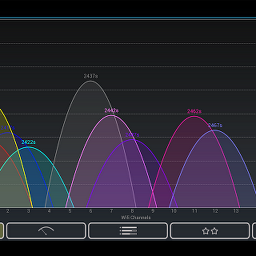
Task: Select the cyan 2422s network label
Action: click(28, 142)
